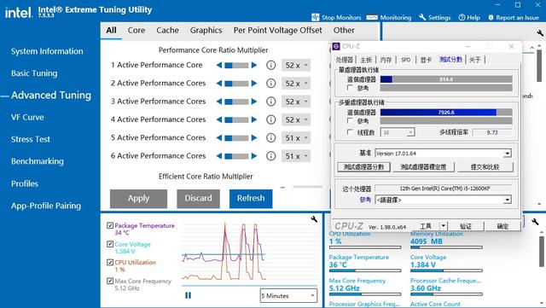Click the Stop Monitors icon
546x308 pixels.
[316, 17]
